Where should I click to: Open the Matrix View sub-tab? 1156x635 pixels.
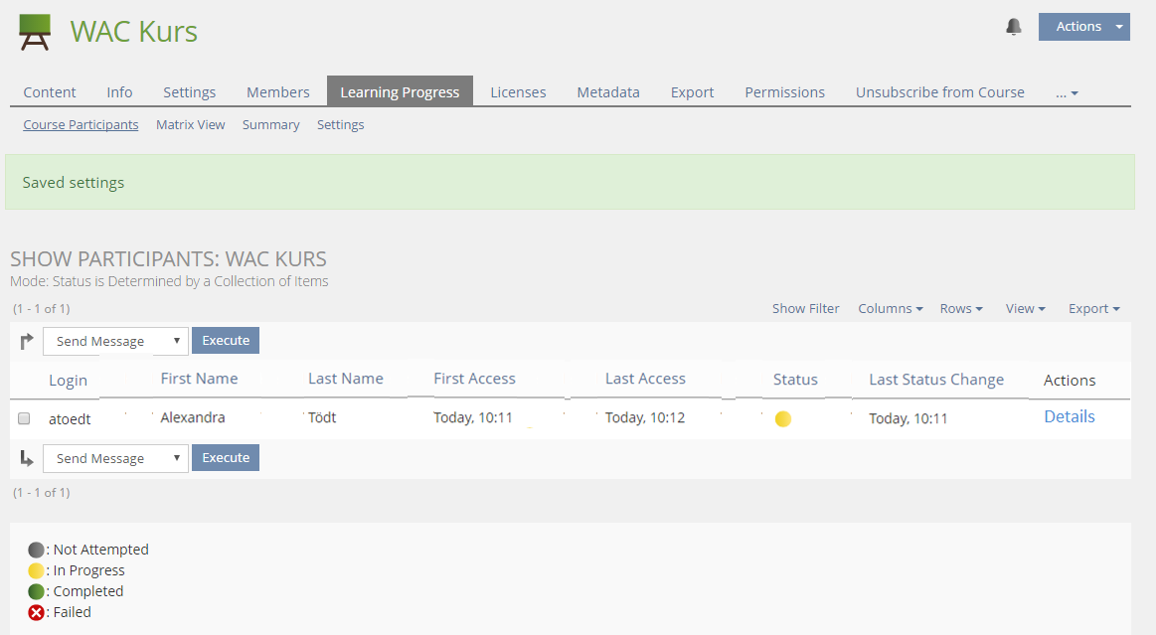coord(190,125)
